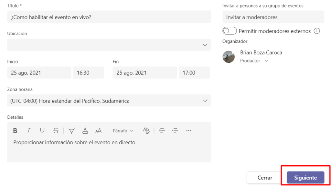Viewport: 331px width, 188px height.
Task: Open the Zona horaria time zone list
Action: click(205, 101)
